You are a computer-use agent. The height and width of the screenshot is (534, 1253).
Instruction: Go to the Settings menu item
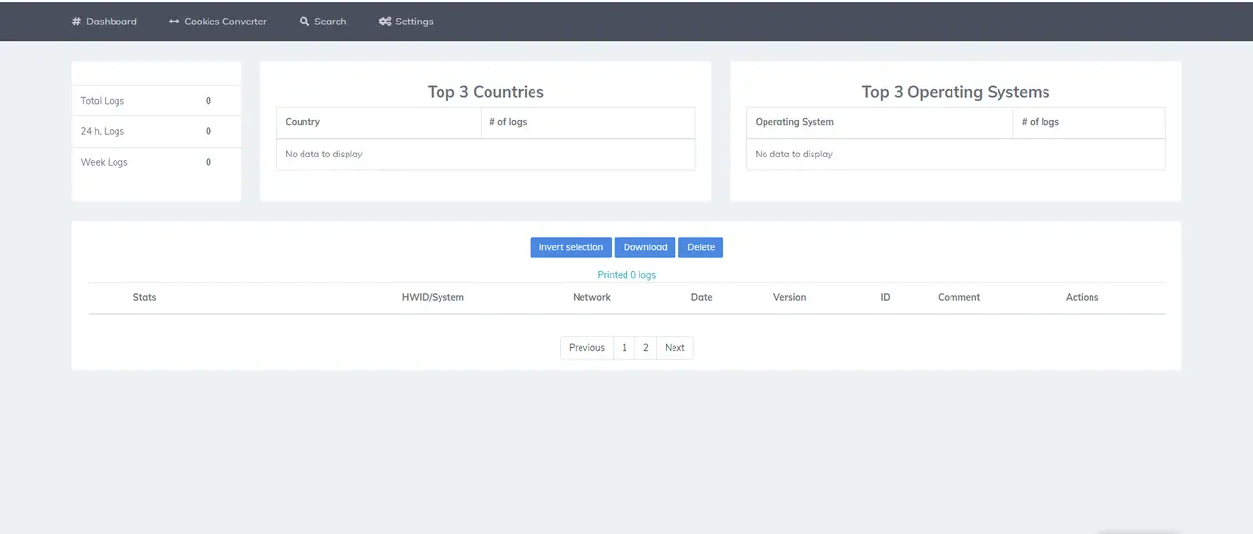414,22
